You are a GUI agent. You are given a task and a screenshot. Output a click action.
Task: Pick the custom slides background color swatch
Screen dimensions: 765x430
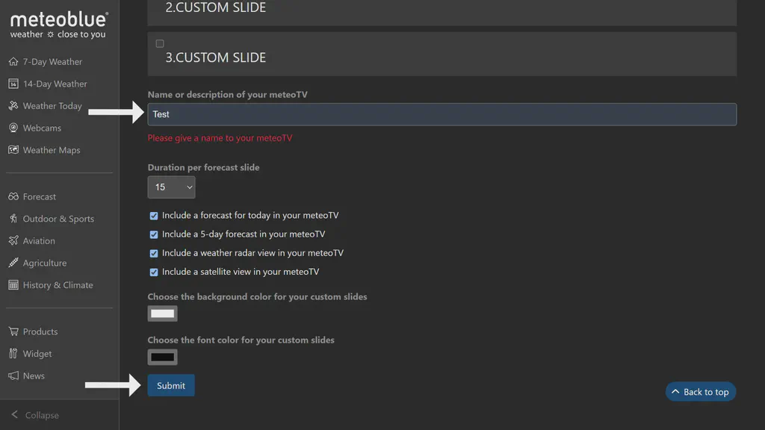[x=162, y=314]
